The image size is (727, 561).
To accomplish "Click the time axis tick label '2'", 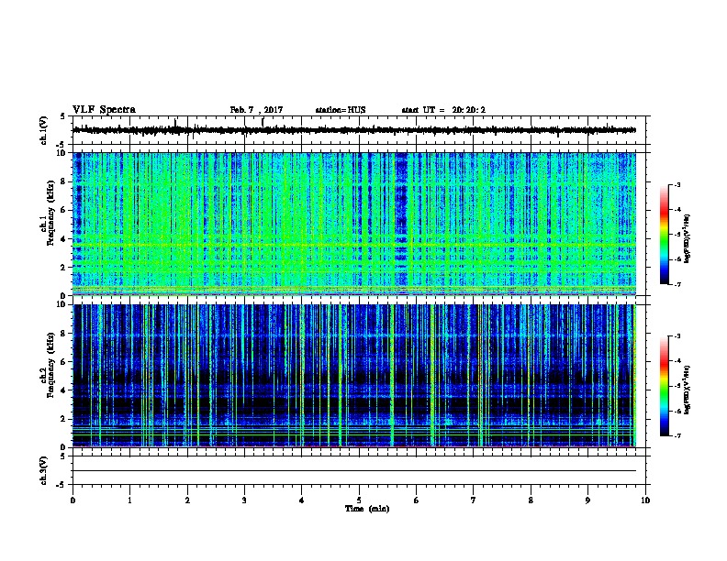I will (x=187, y=500).
